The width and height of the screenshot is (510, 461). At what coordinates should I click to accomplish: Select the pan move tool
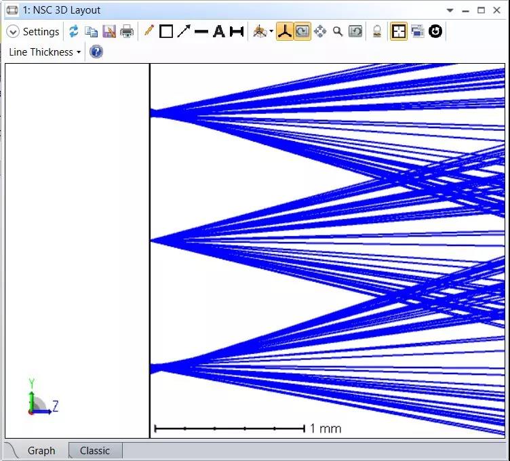tap(320, 32)
